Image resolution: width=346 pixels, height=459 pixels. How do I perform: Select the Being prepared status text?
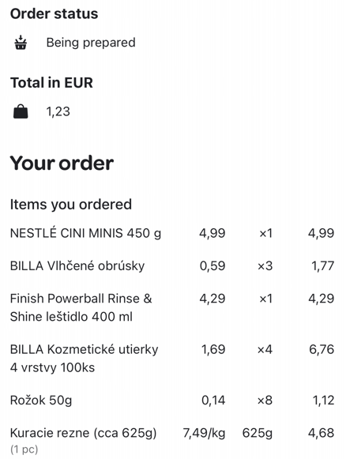91,43
